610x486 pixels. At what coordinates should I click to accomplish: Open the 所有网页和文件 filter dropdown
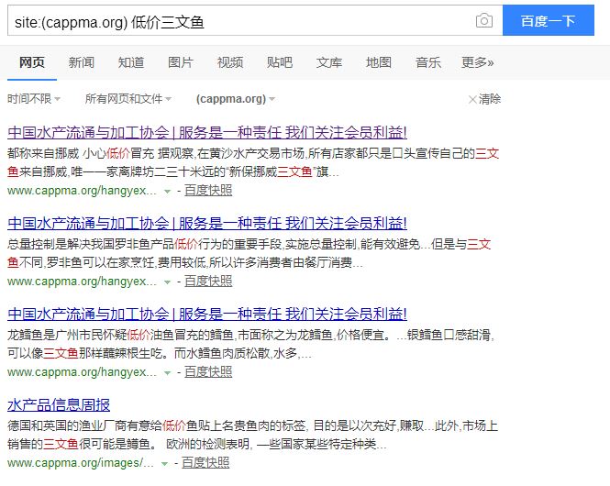pyautogui.click(x=128, y=99)
